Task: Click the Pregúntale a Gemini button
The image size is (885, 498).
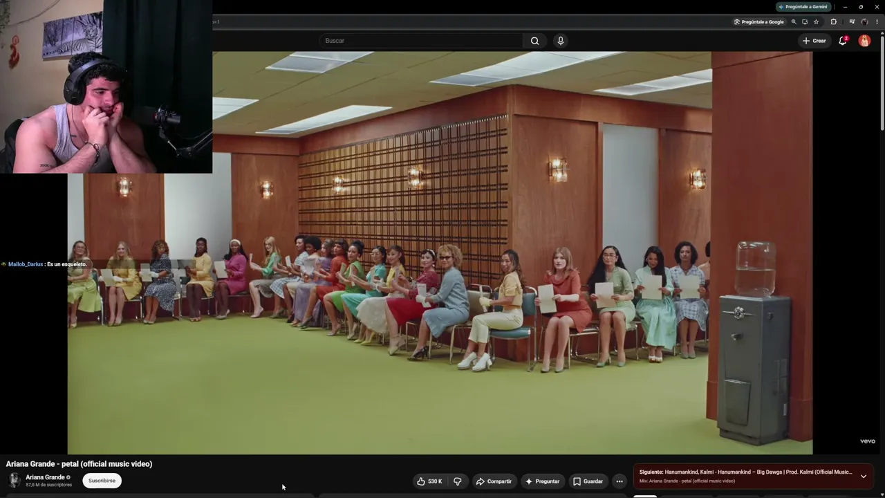Action: (x=803, y=7)
